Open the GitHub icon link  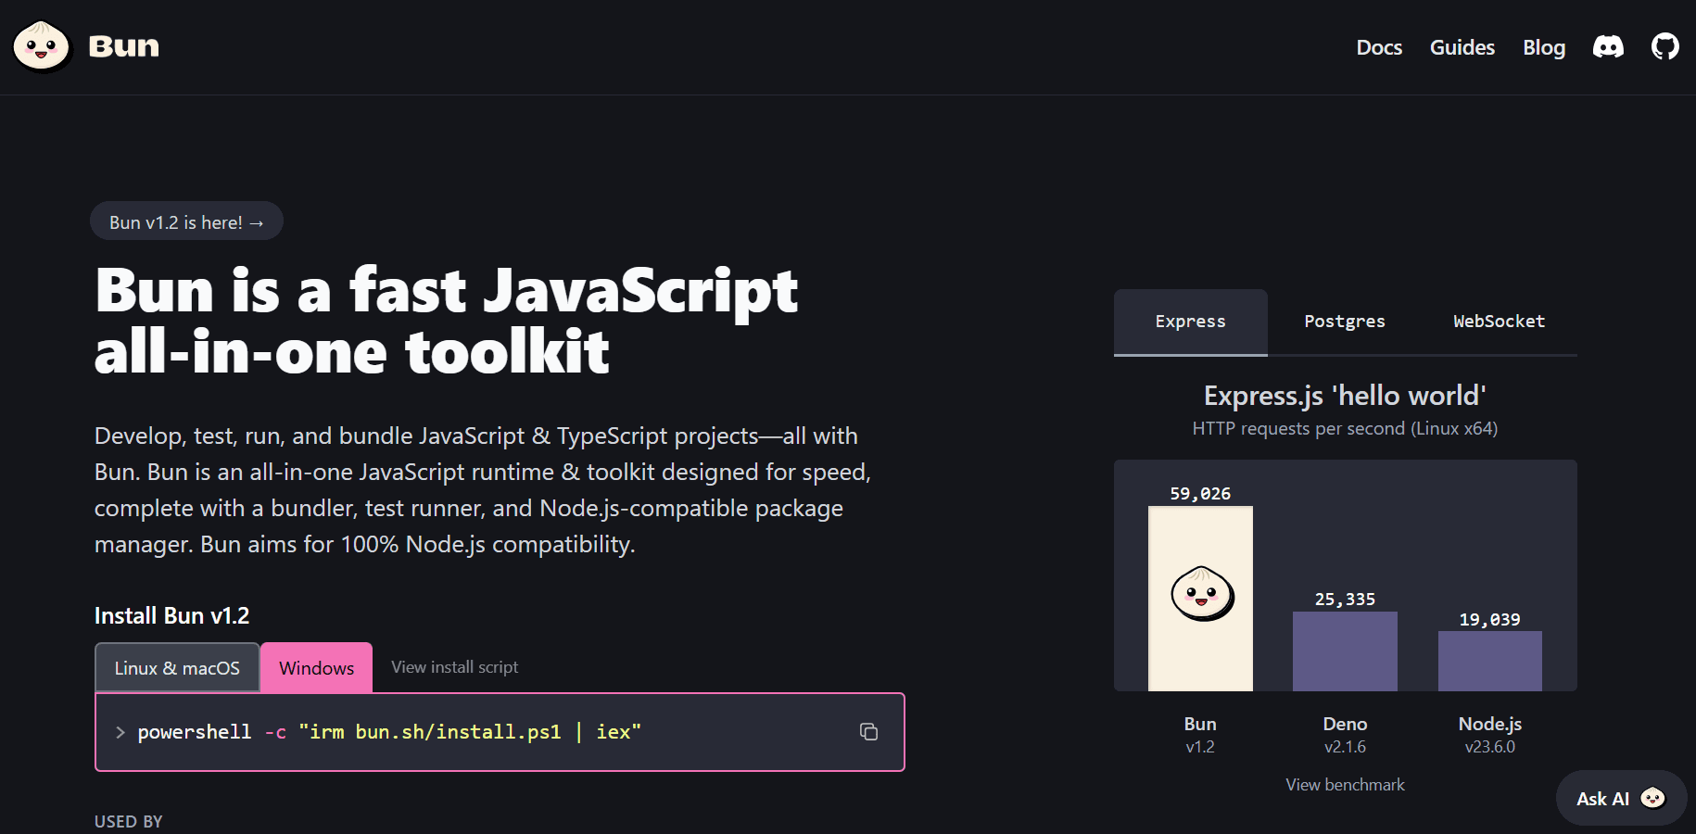coord(1664,46)
